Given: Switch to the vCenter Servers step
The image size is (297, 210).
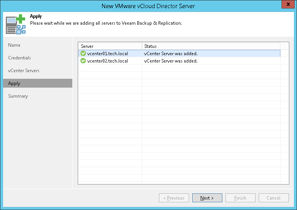Looking at the screenshot, I should click(x=24, y=71).
